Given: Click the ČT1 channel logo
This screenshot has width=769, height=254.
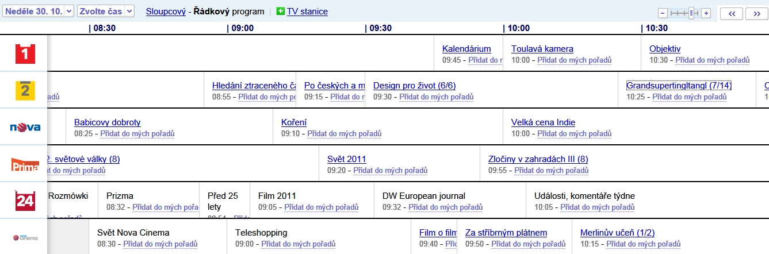Looking at the screenshot, I should click(25, 54).
